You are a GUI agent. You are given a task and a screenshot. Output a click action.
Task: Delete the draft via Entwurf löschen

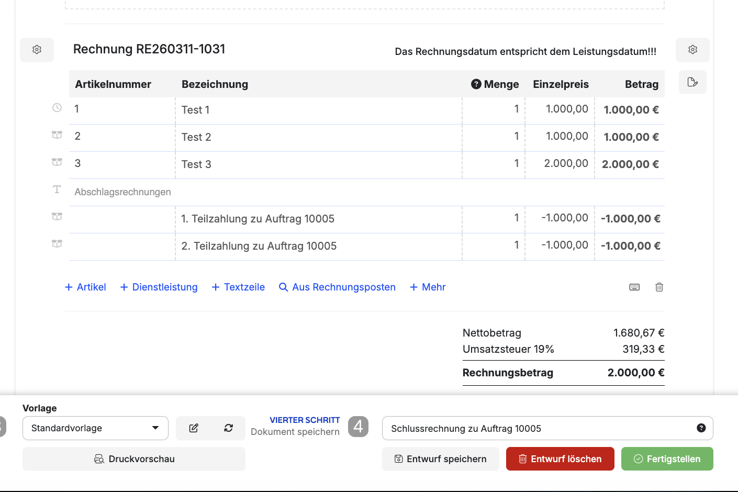560,459
